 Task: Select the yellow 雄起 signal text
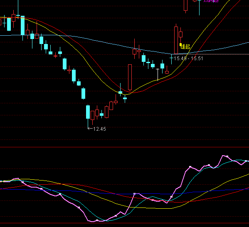(185, 46)
